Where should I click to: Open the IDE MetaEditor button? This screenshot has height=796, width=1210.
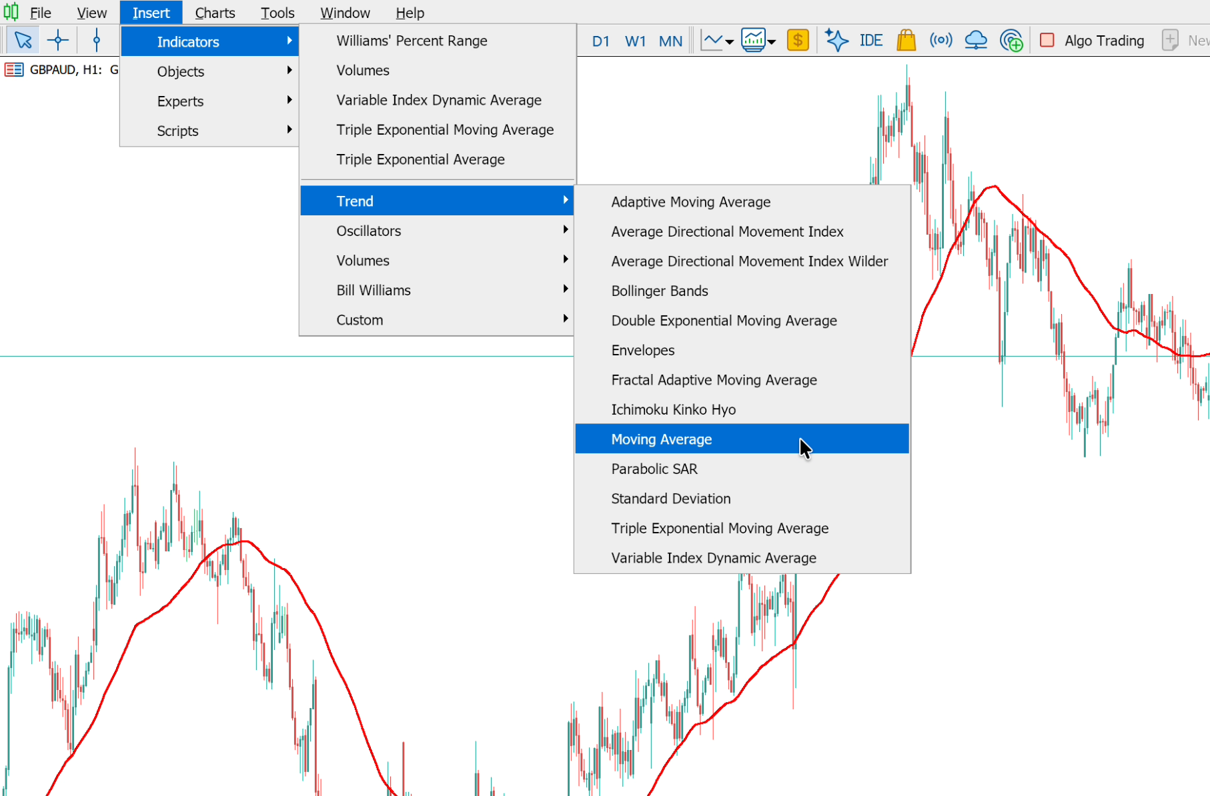[870, 41]
